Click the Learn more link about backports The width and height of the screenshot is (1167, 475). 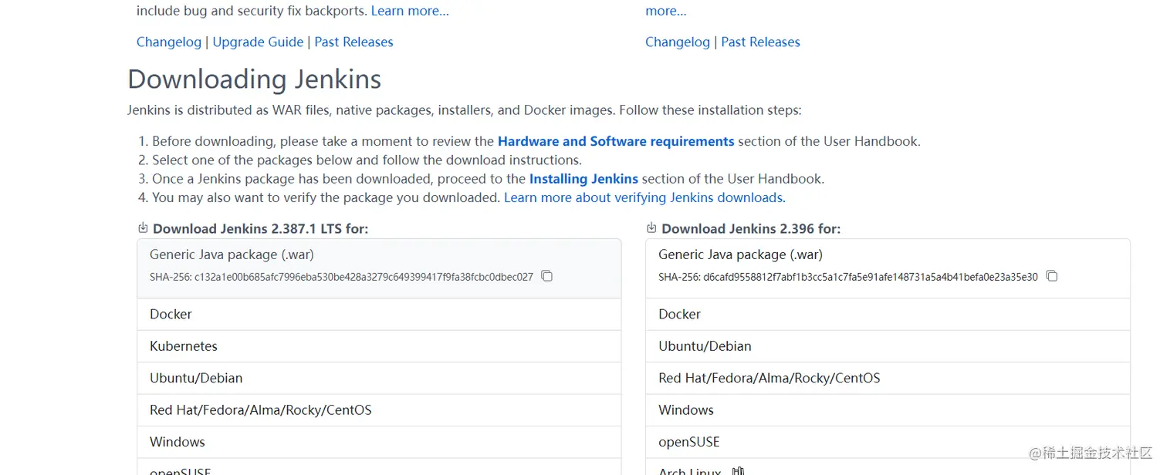[x=410, y=10]
